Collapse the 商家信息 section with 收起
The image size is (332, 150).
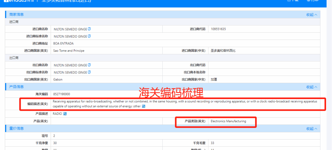(311, 15)
